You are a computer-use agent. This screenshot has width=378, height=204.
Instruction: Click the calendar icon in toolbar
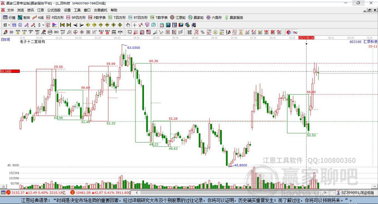(162, 25)
